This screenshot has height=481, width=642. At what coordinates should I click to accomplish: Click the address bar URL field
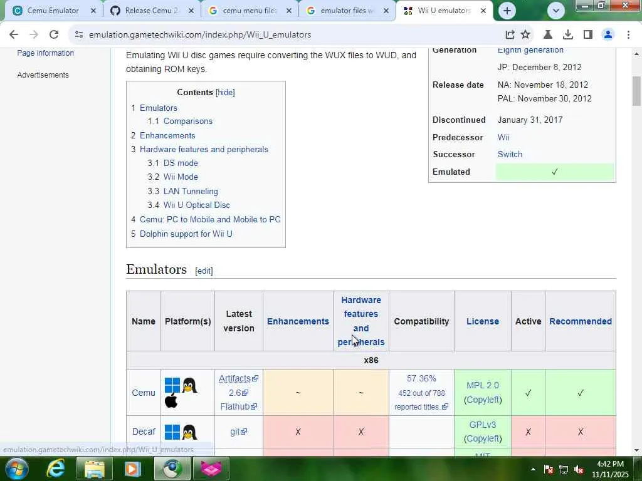pos(287,35)
